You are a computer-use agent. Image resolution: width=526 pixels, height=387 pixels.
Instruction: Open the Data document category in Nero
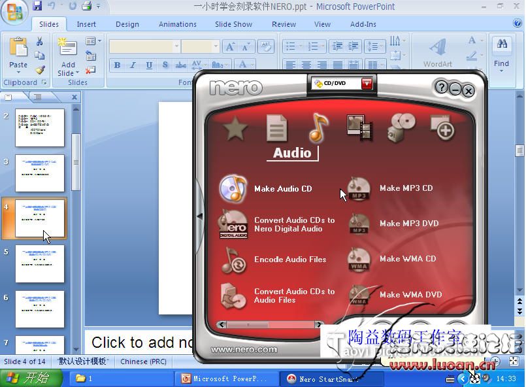point(277,128)
